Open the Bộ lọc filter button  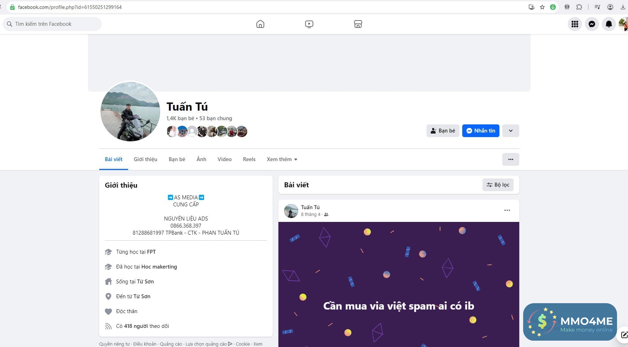tap(498, 185)
